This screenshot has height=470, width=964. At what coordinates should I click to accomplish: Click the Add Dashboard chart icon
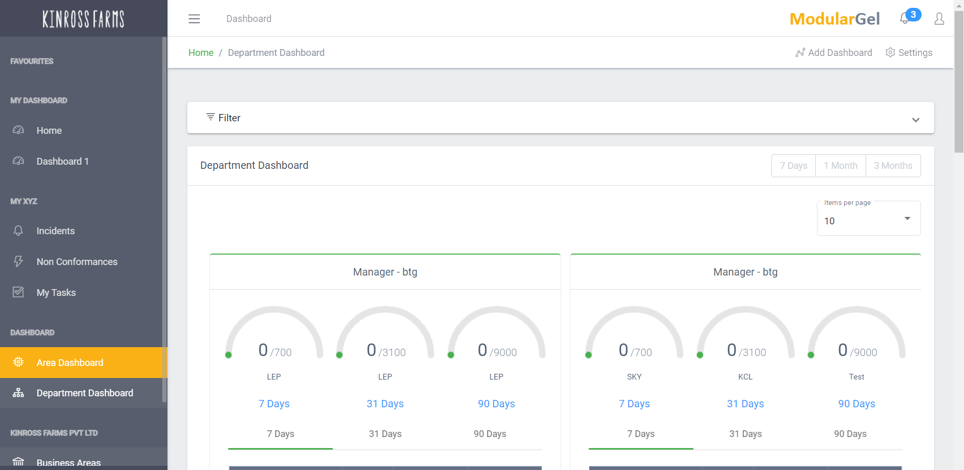tap(800, 52)
